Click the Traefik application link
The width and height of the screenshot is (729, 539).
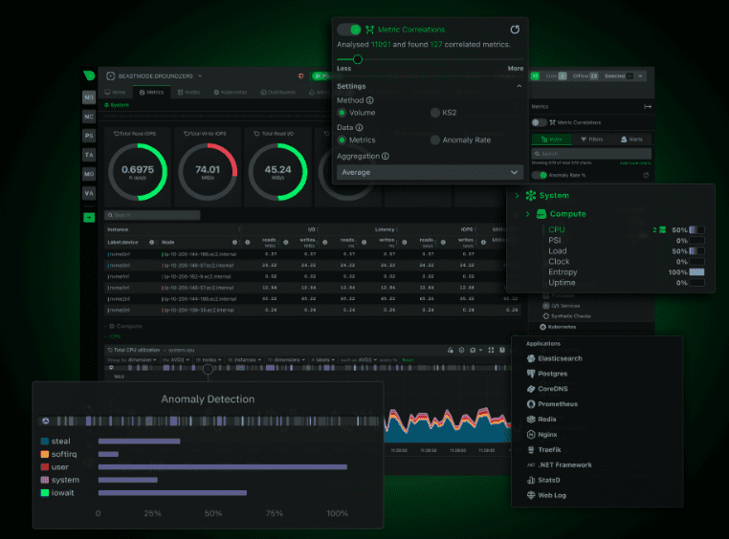[x=549, y=450]
